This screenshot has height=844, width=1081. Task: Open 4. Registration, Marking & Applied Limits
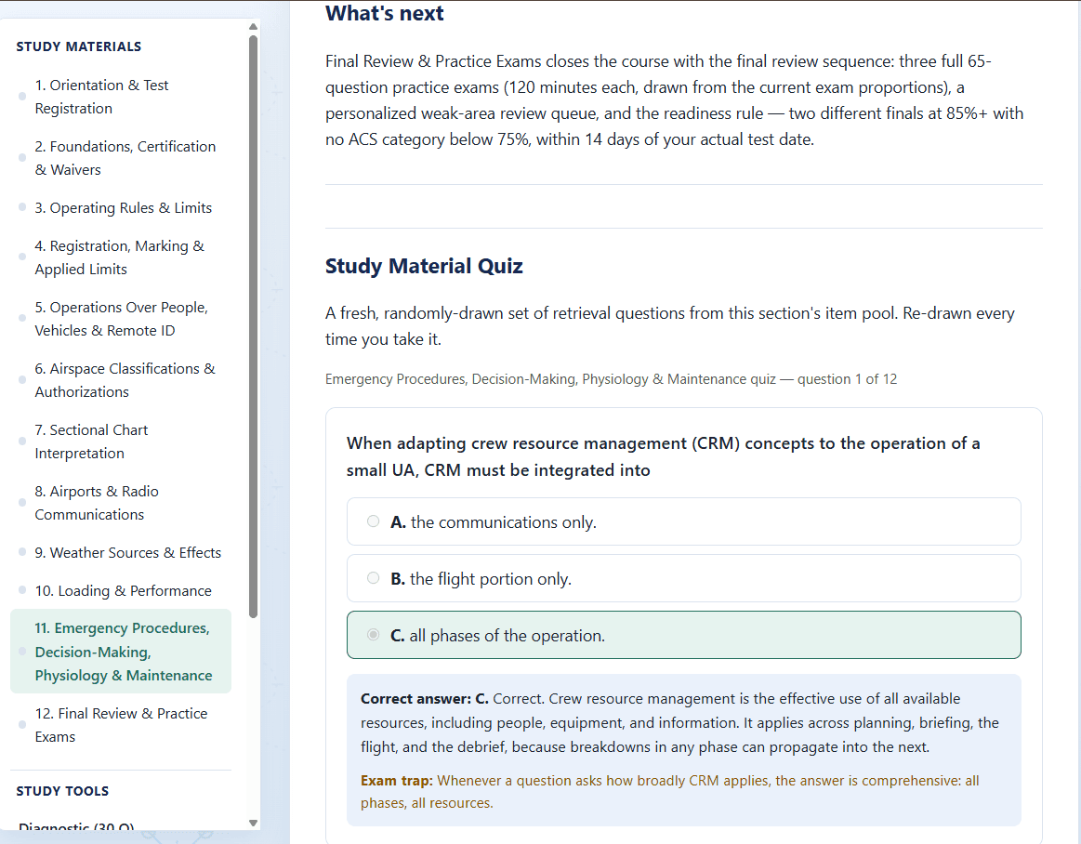(x=121, y=257)
